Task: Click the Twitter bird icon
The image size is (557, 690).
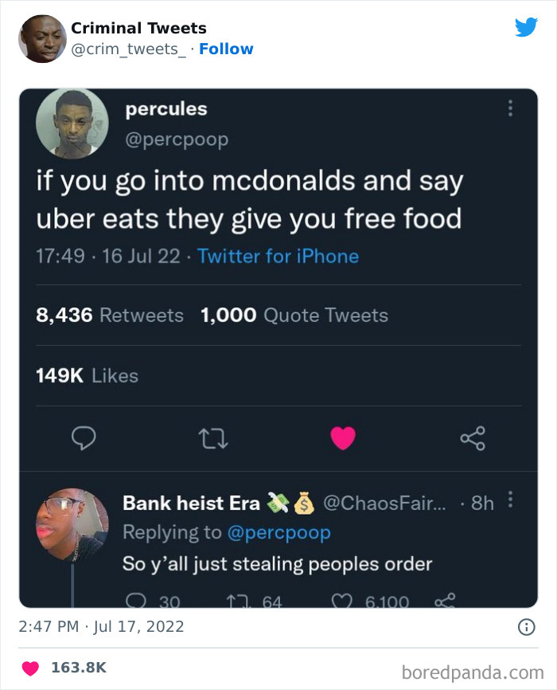Action: click(527, 27)
